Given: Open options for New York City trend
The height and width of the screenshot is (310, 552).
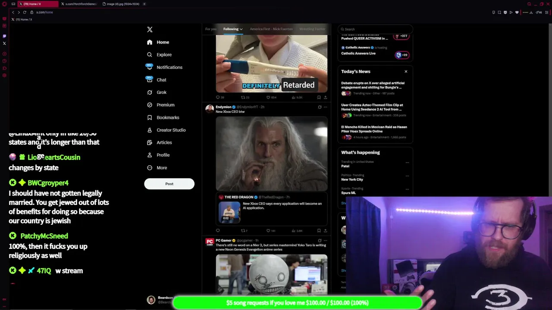Looking at the screenshot, I should pos(407,176).
